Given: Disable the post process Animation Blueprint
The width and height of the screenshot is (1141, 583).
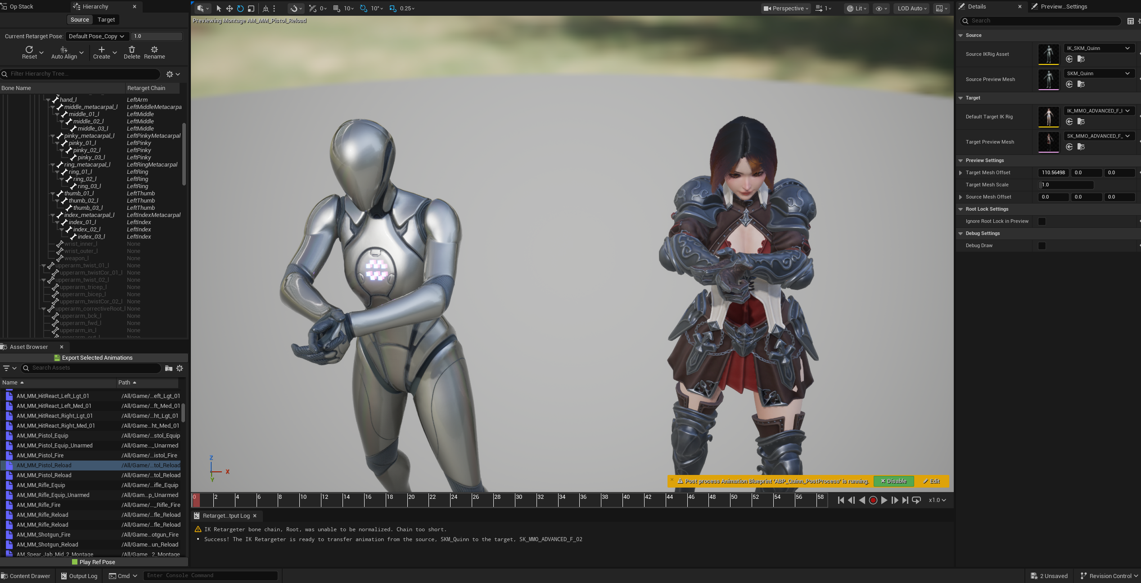Looking at the screenshot, I should tap(893, 481).
